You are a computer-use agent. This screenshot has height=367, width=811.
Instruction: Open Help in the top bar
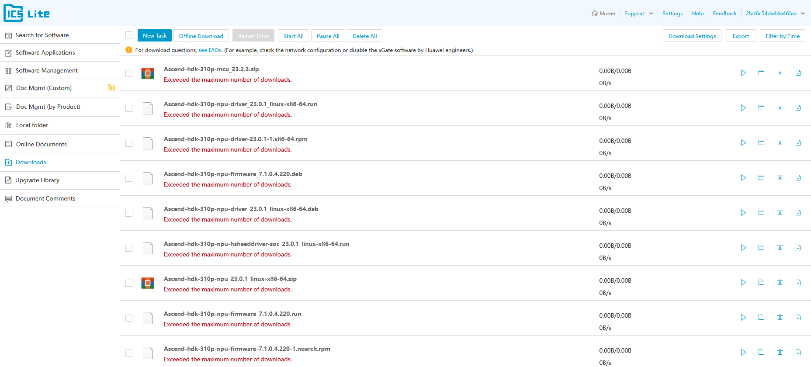(x=698, y=14)
